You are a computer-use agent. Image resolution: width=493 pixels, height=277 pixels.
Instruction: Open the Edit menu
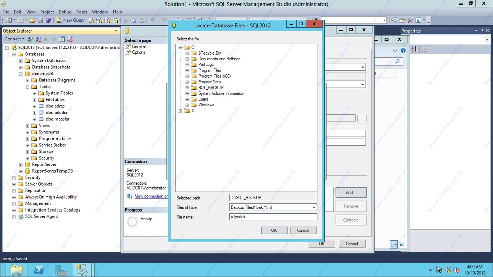click(x=18, y=12)
